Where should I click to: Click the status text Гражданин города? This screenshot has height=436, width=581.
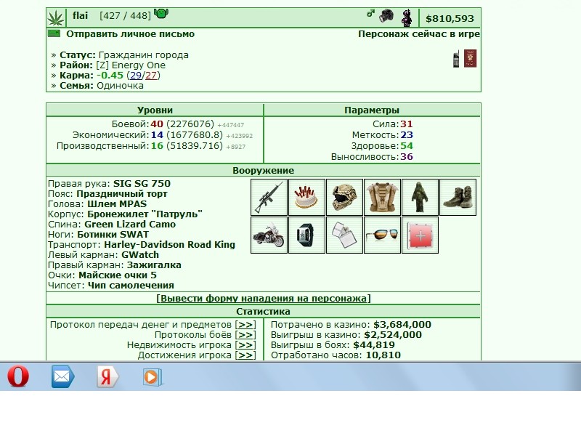point(143,55)
